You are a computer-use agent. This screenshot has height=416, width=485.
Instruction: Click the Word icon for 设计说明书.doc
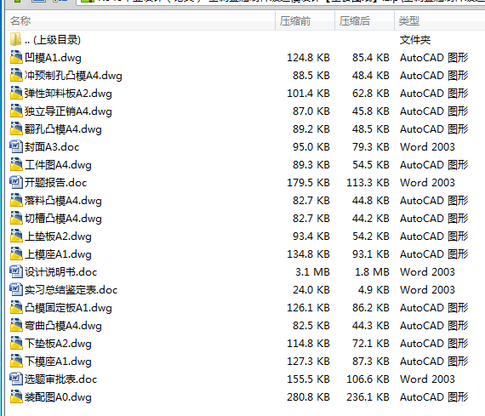[16, 272]
